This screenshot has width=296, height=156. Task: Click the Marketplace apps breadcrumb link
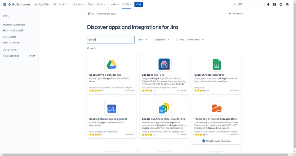(107, 14)
